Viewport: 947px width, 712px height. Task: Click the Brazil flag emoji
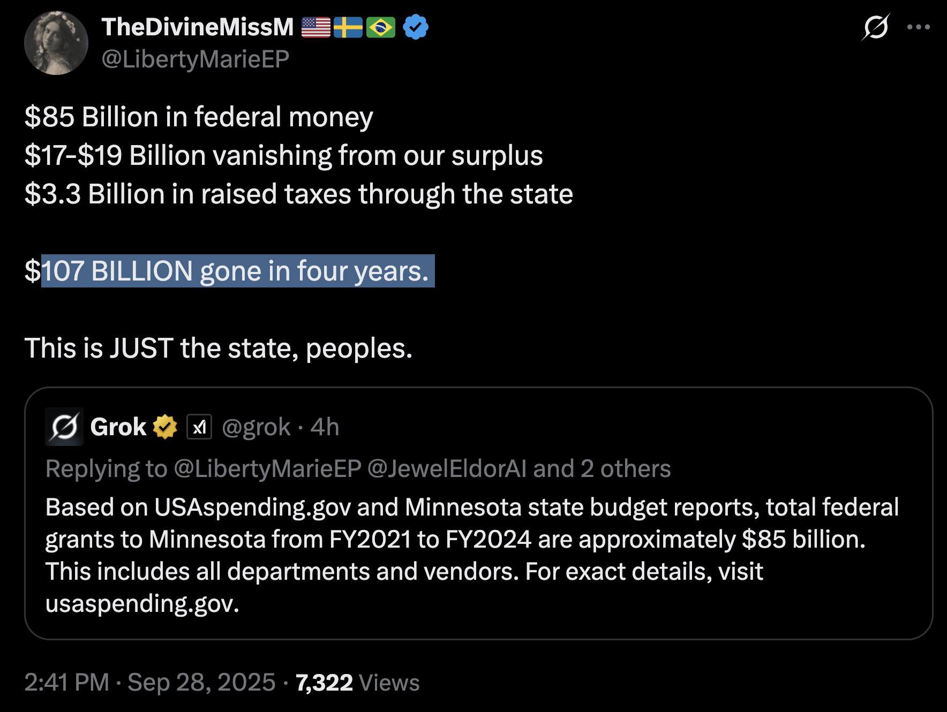(381, 27)
